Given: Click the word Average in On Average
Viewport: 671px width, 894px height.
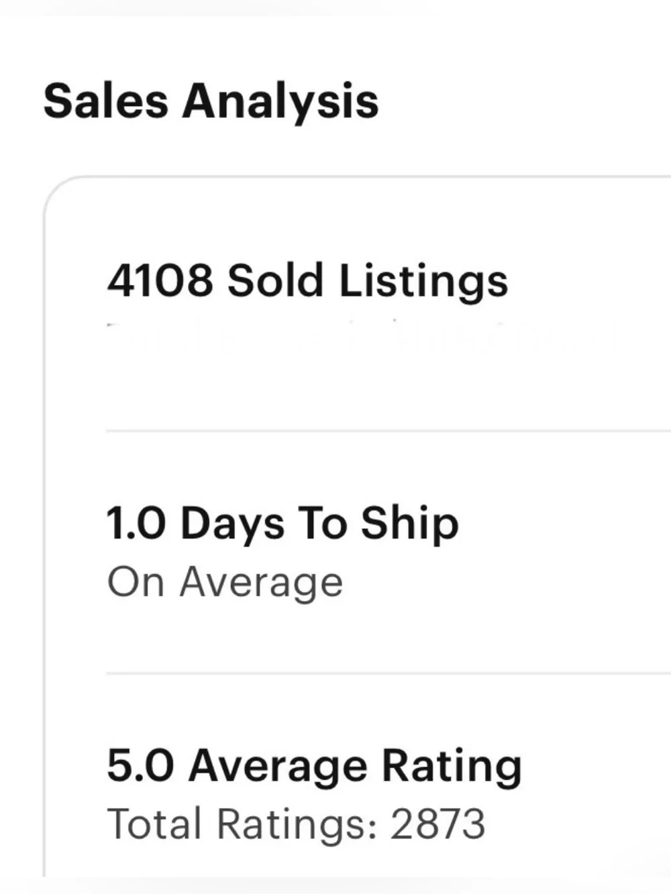Looking at the screenshot, I should [x=261, y=583].
